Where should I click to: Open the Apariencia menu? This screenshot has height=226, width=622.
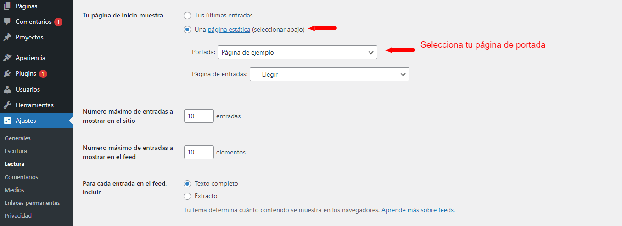pyautogui.click(x=36, y=58)
